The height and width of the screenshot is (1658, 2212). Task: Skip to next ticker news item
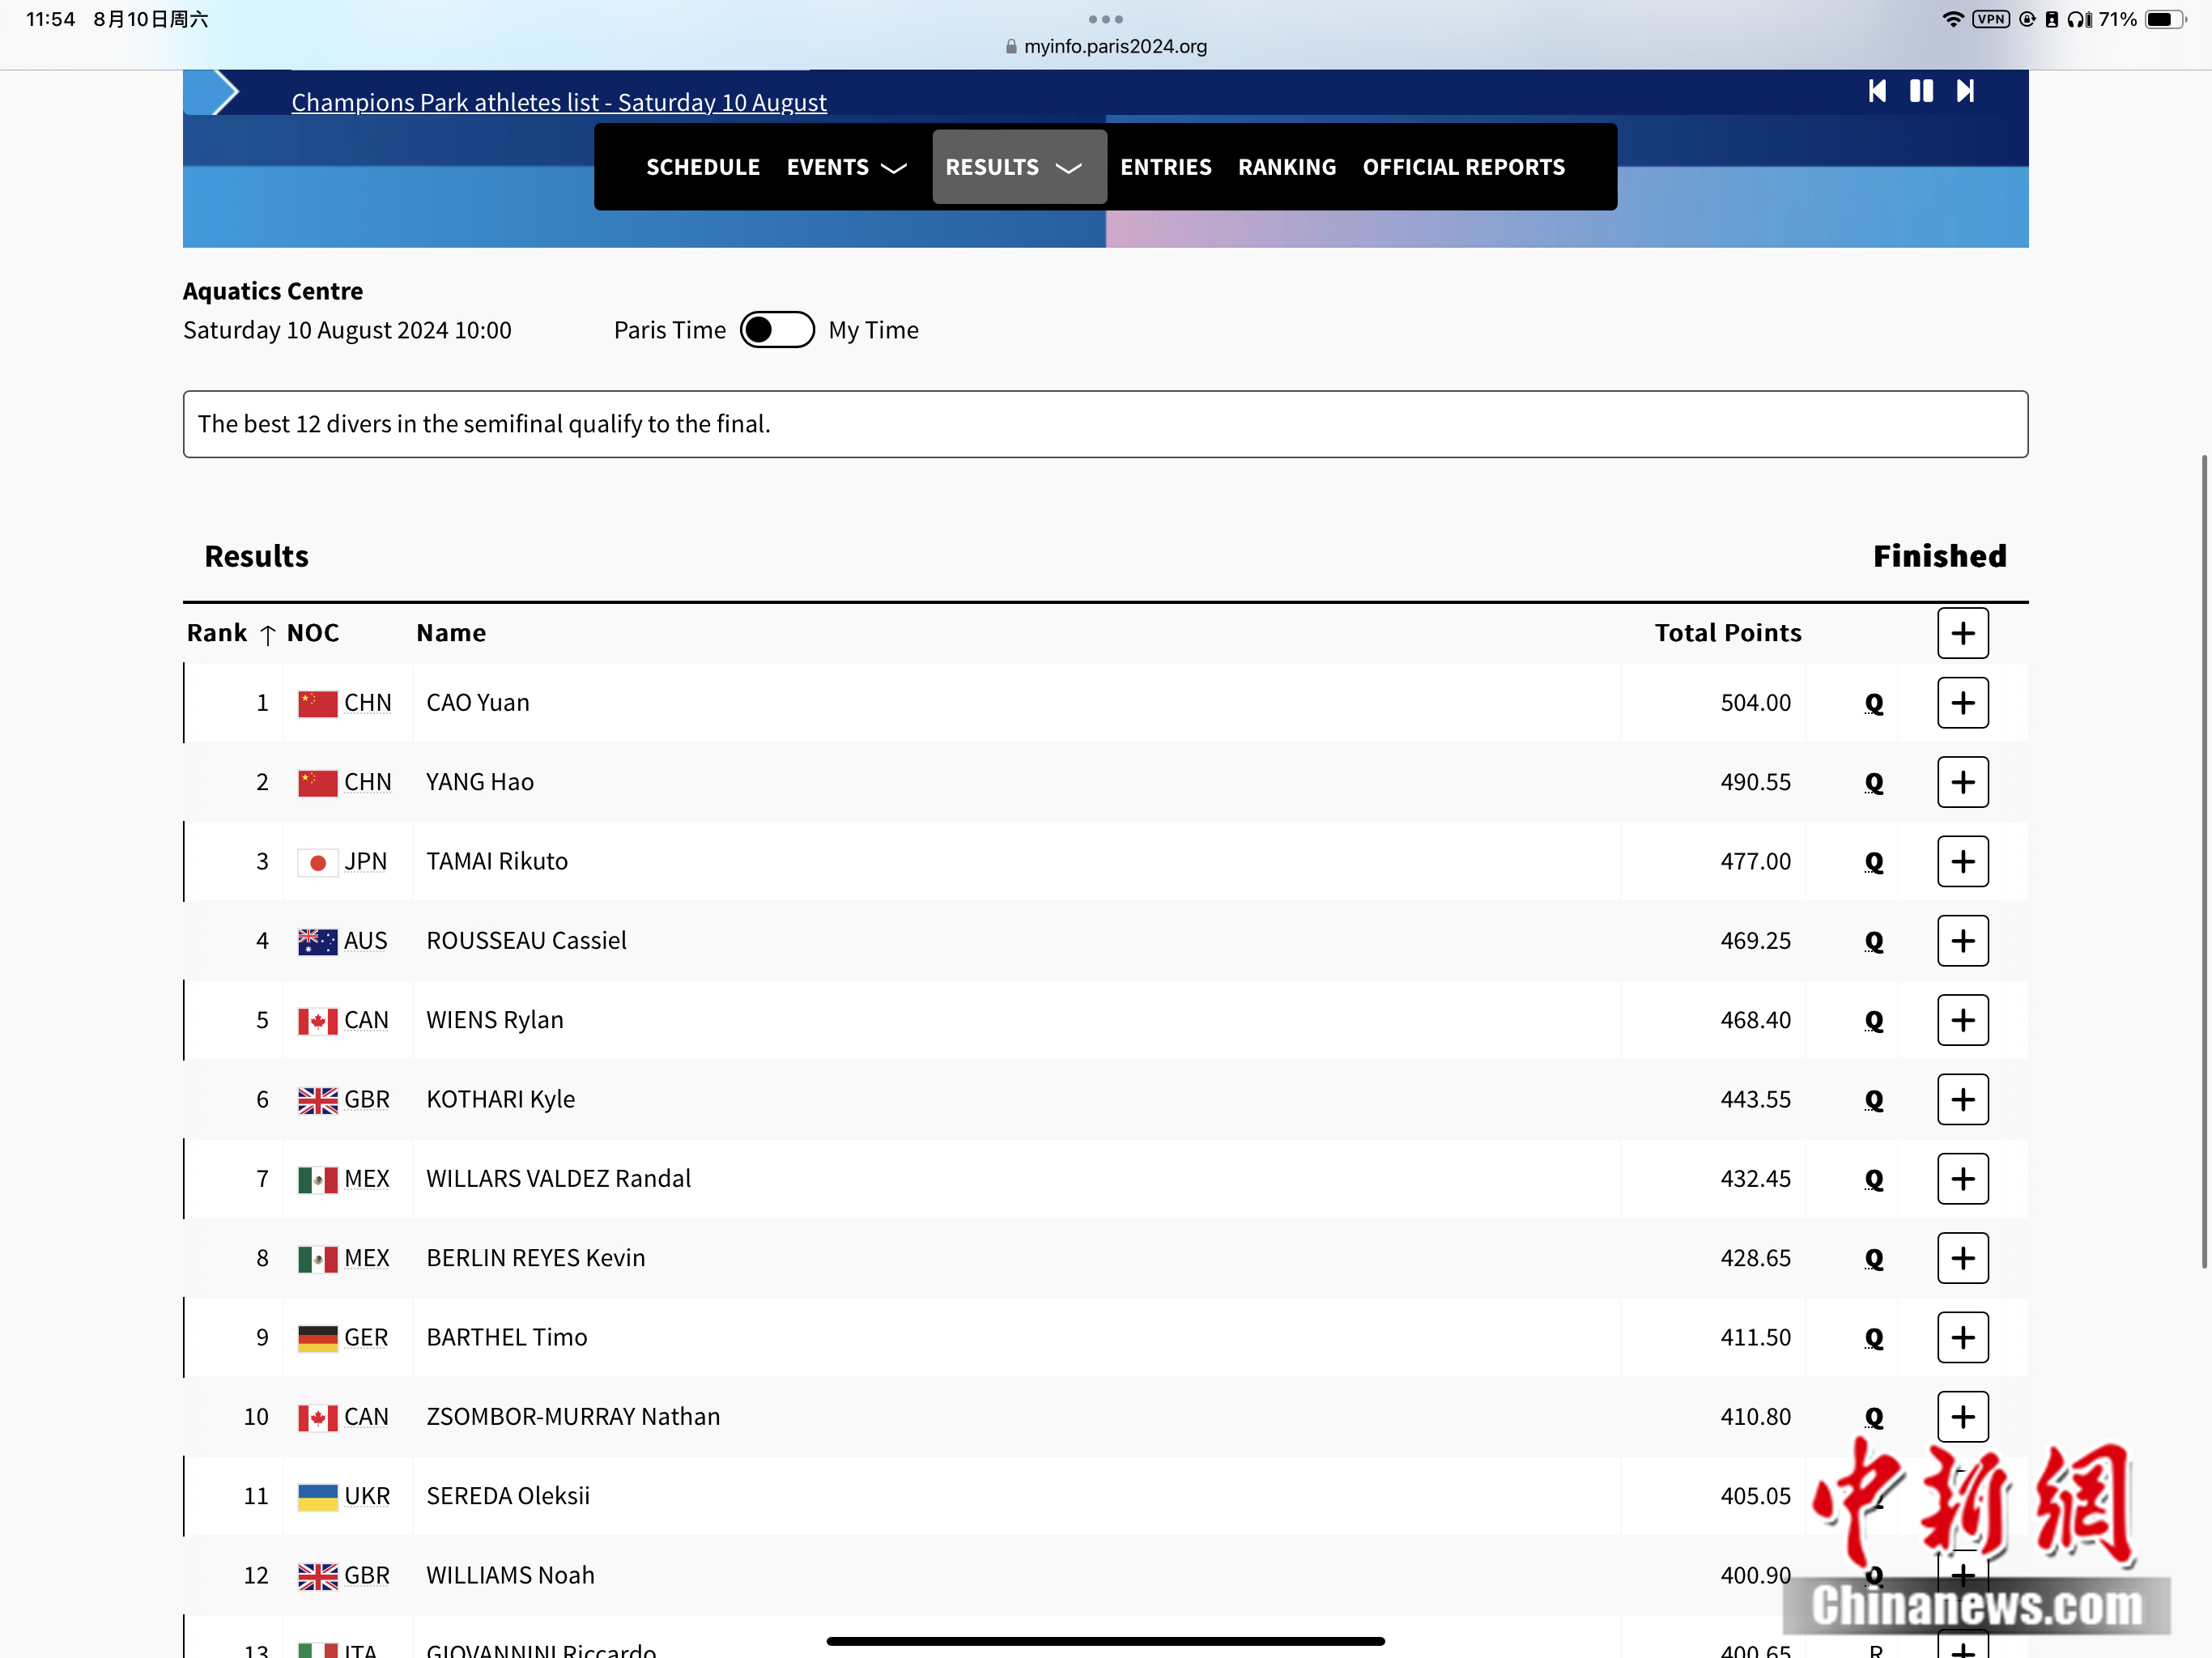(x=1965, y=91)
